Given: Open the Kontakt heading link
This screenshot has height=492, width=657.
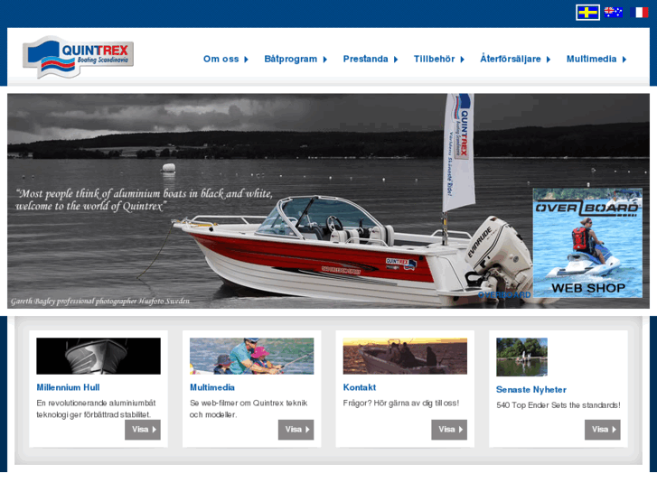Looking at the screenshot, I should (x=359, y=387).
